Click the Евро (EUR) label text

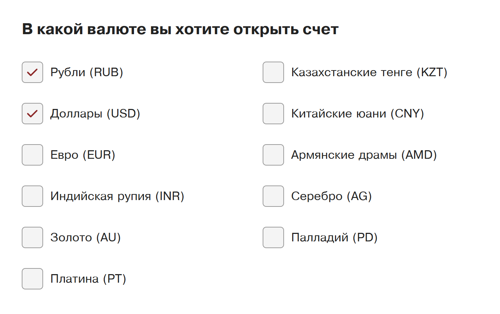coord(83,155)
